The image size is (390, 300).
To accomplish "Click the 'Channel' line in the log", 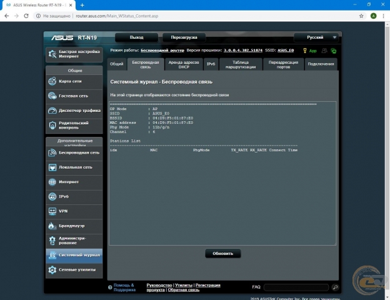I will (132, 132).
